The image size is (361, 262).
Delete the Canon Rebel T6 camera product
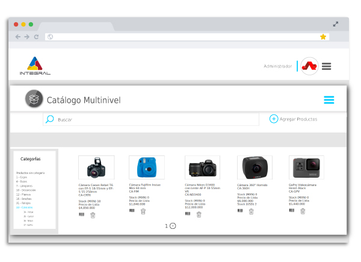click(93, 215)
